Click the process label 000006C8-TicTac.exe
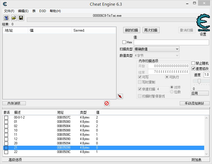Viewport: 212px width, 164px height. pyautogui.click(x=107, y=16)
